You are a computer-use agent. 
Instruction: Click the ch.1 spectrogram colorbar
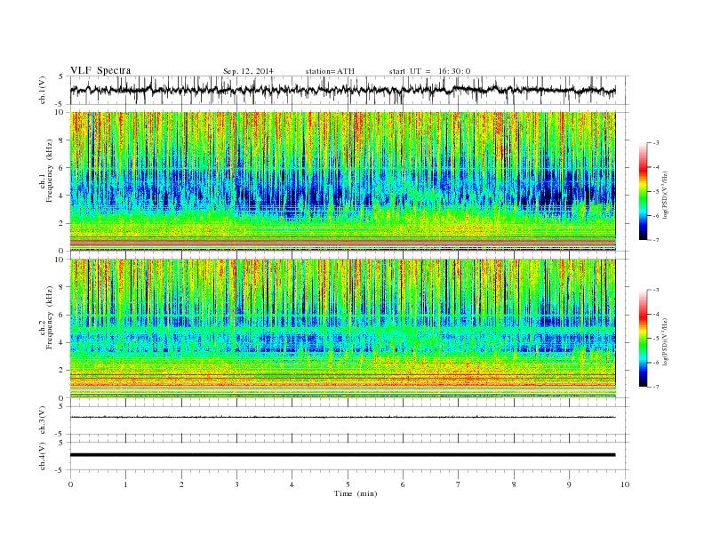tap(643, 192)
